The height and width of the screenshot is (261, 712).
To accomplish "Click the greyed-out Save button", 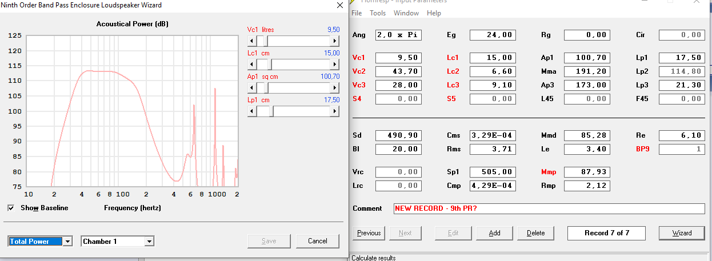I will [x=269, y=241].
